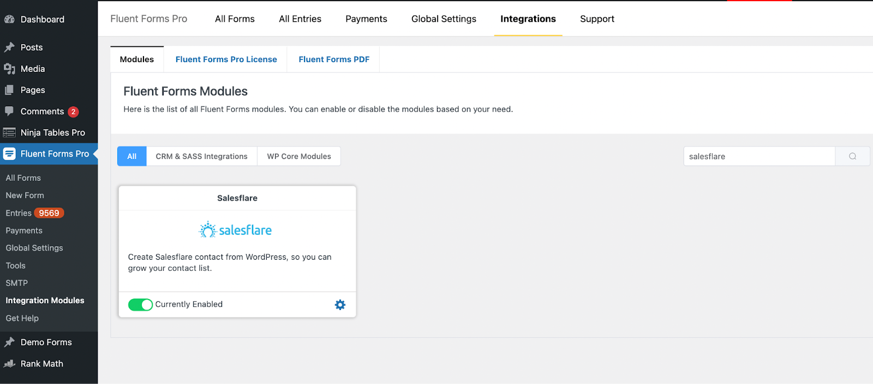Switch to the Modules tab
Image resolution: width=873 pixels, height=384 pixels.
[x=137, y=59]
